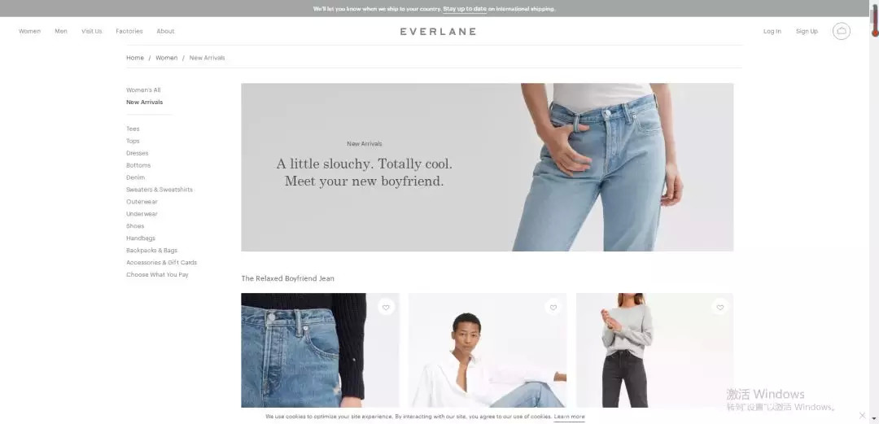This screenshot has width=879, height=424.
Task: Click the Sign Up link
Action: (x=807, y=32)
